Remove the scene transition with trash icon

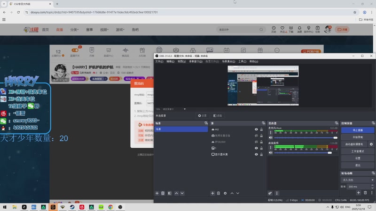(365, 193)
